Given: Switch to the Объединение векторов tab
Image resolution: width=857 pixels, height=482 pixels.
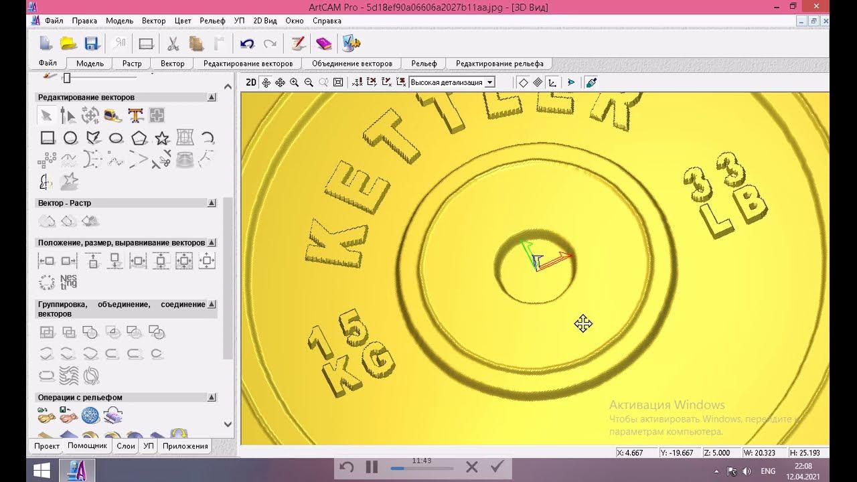Looking at the screenshot, I should [352, 64].
